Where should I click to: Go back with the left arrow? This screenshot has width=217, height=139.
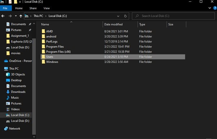tap(3, 16)
